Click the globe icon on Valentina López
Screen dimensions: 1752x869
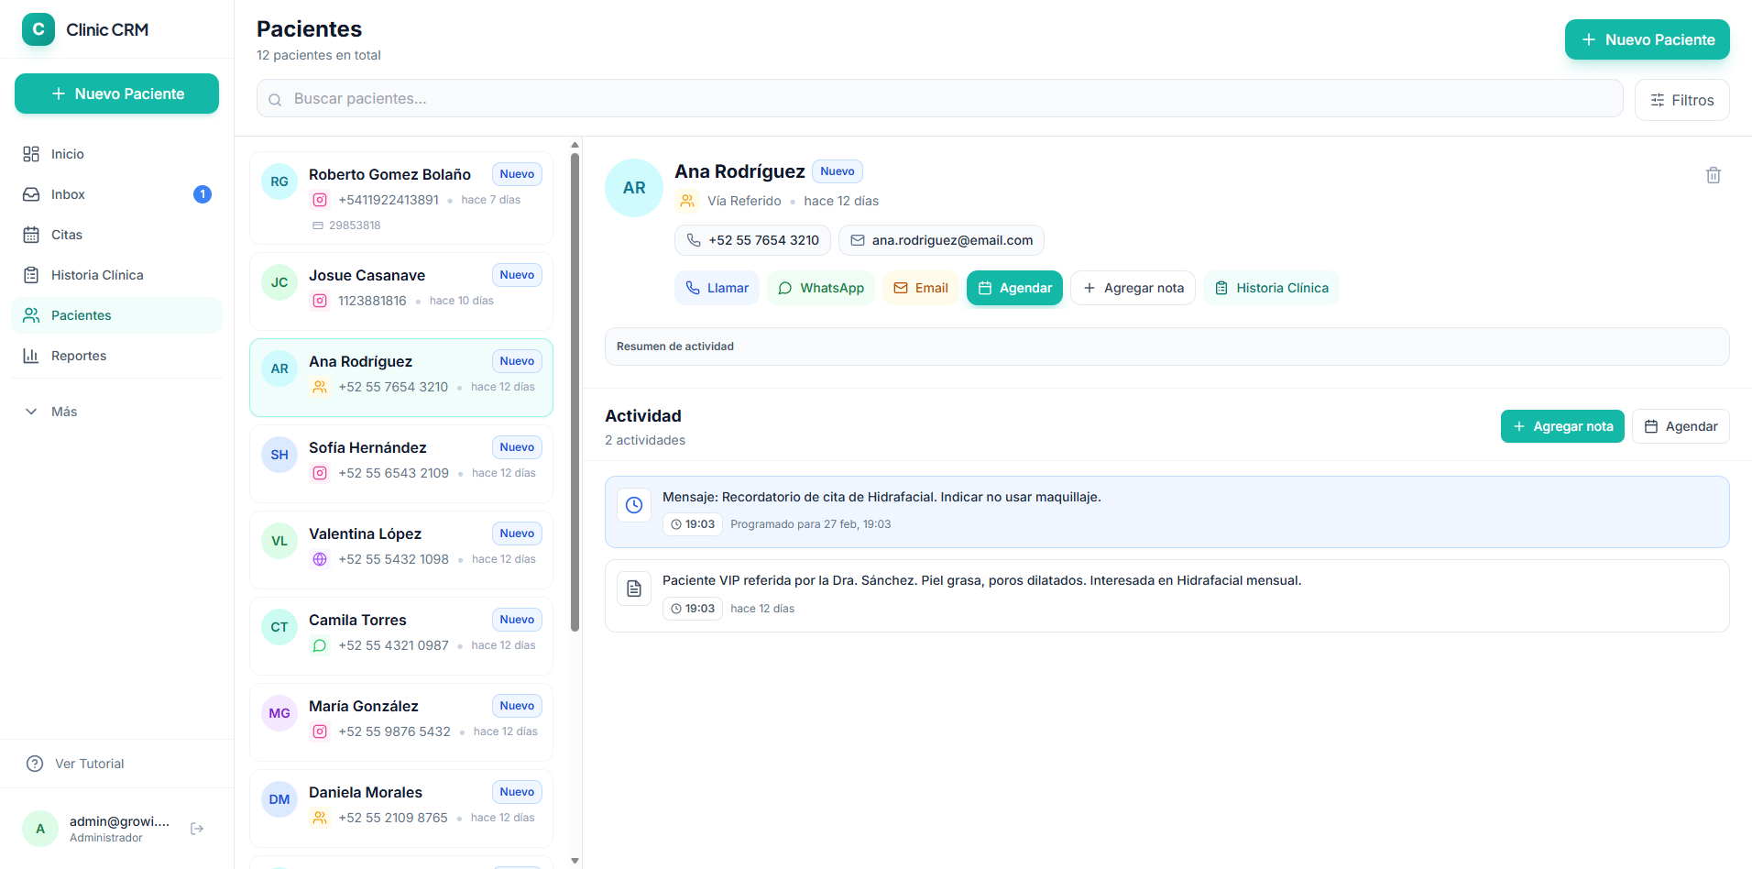click(320, 559)
